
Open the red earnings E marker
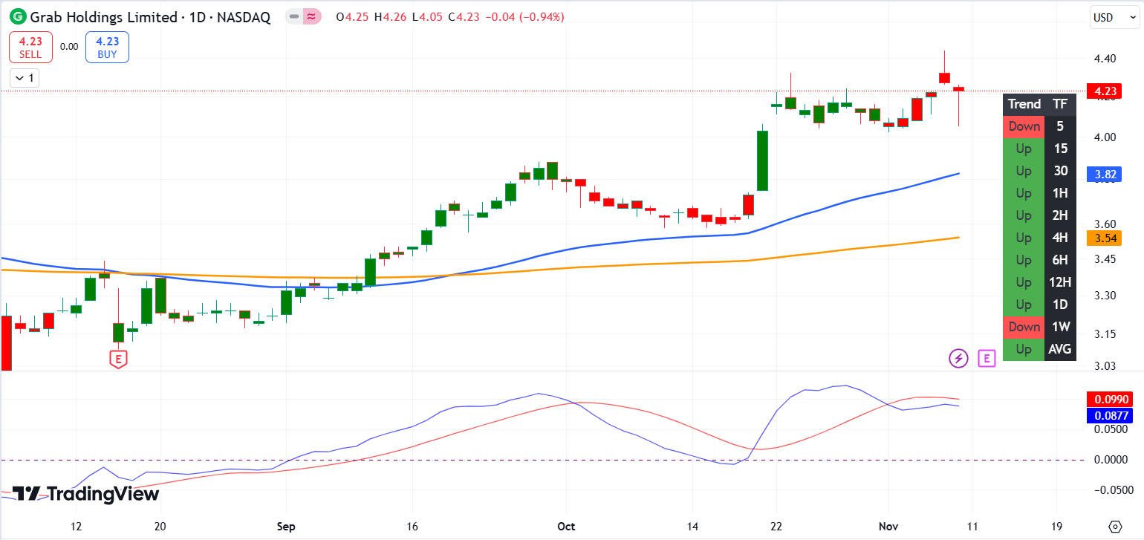[x=117, y=360]
